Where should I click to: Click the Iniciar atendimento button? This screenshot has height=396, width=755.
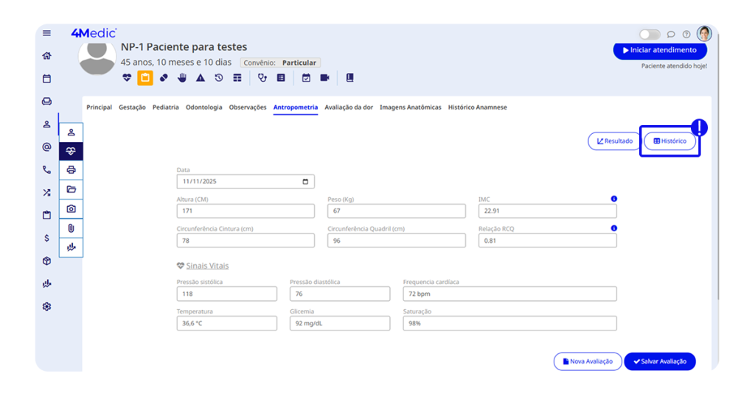click(x=659, y=51)
